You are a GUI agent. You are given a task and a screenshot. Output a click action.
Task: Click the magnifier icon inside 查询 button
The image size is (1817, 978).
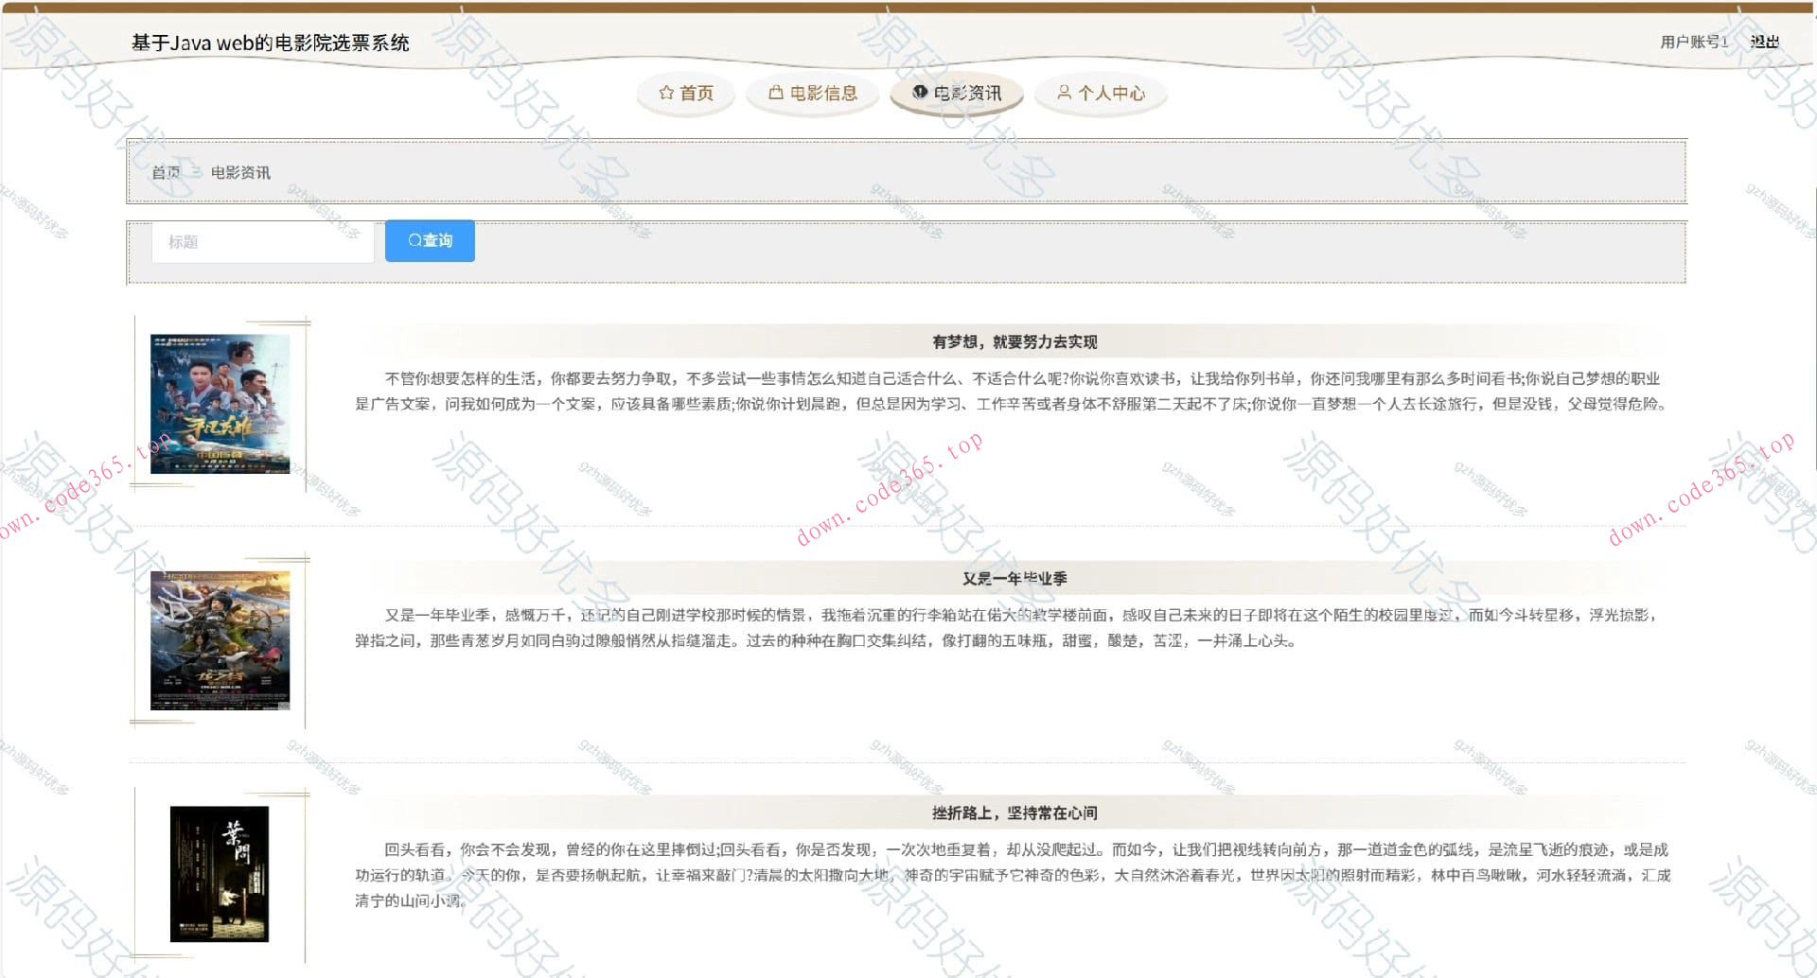(x=414, y=240)
